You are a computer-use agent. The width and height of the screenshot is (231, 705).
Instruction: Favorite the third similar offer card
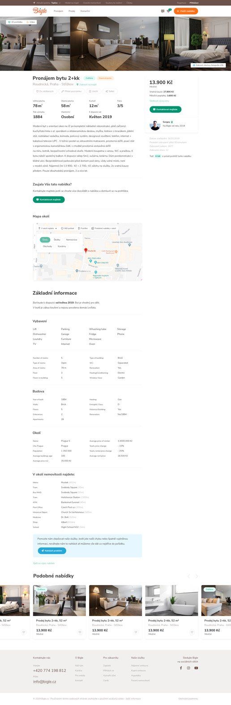(136, 632)
